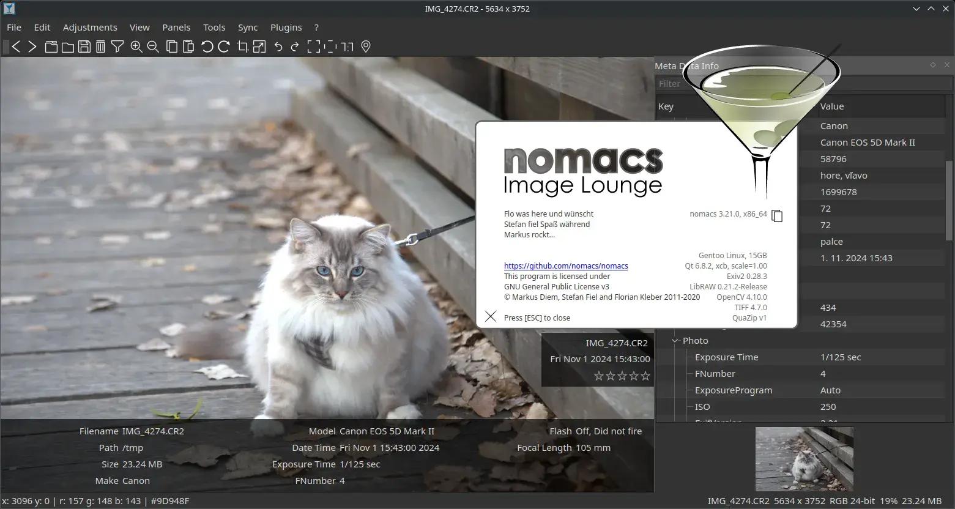Viewport: 955px width, 509px height.
Task: Open the nomacs GitHub link
Action: (566, 266)
